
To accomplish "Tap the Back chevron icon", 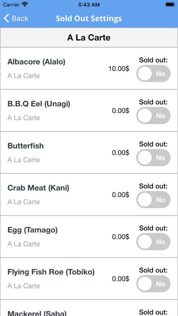I will pyautogui.click(x=6, y=18).
